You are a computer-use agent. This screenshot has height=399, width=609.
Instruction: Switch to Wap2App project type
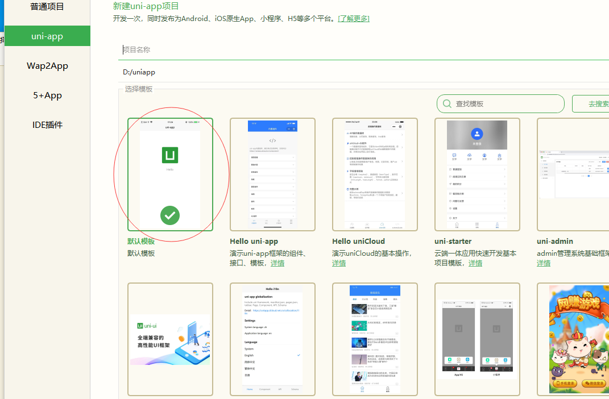pos(47,65)
